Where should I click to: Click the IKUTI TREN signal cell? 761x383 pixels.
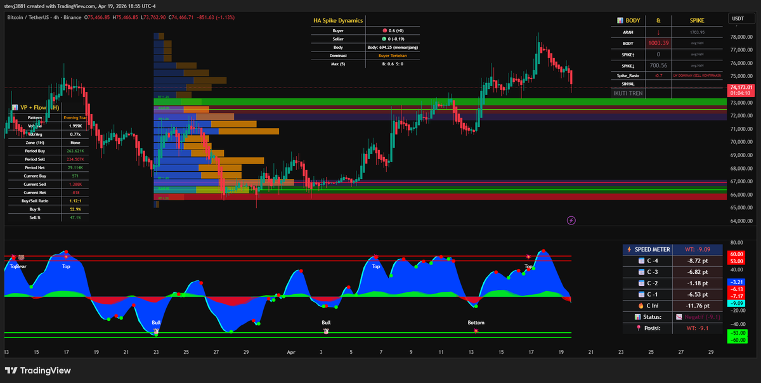click(628, 93)
